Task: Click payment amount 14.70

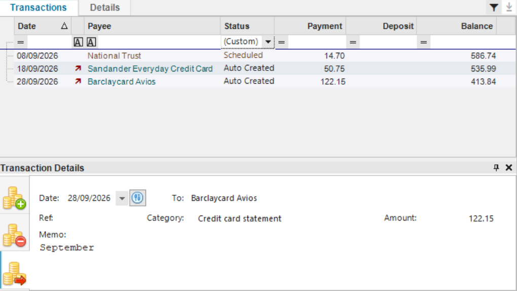Action: [335, 55]
